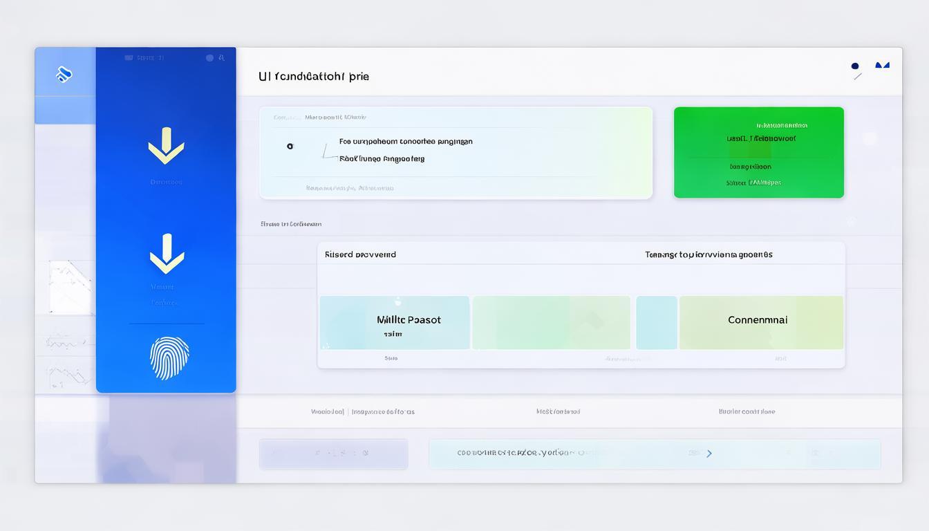929x531 pixels.
Task: Toggle the small round indicator in sidebar status bar
Action: click(209, 57)
